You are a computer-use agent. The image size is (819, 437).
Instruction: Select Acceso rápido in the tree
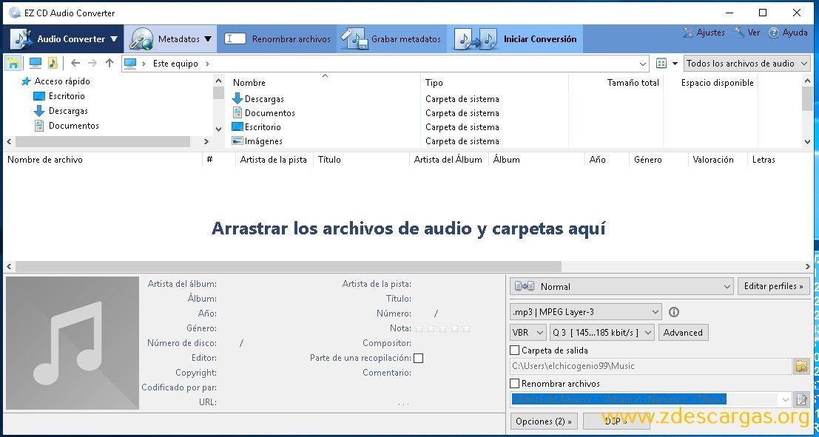(62, 81)
